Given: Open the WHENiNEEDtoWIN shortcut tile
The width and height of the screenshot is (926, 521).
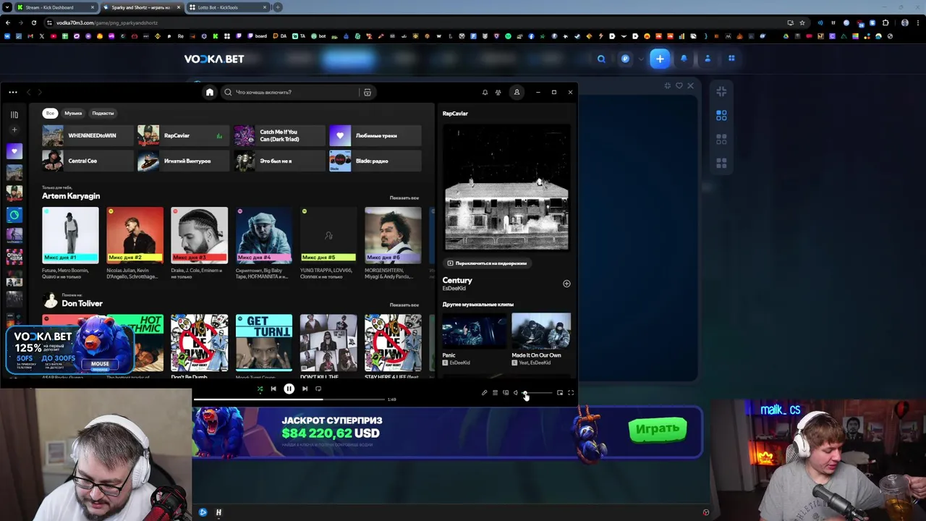Looking at the screenshot, I should point(88,135).
